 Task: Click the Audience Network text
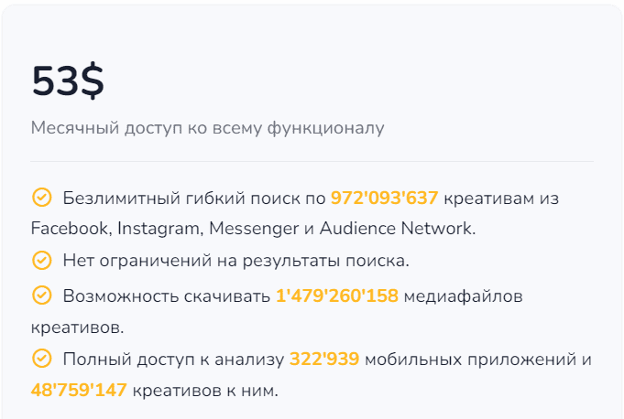pos(397,229)
